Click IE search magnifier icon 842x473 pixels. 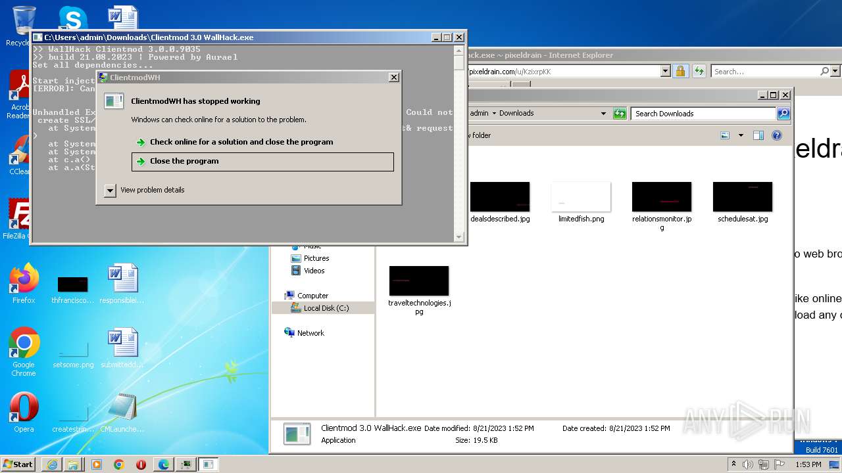824,71
